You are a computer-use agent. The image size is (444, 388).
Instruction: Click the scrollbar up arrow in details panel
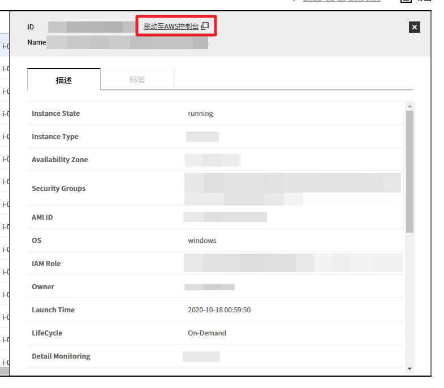[x=410, y=106]
